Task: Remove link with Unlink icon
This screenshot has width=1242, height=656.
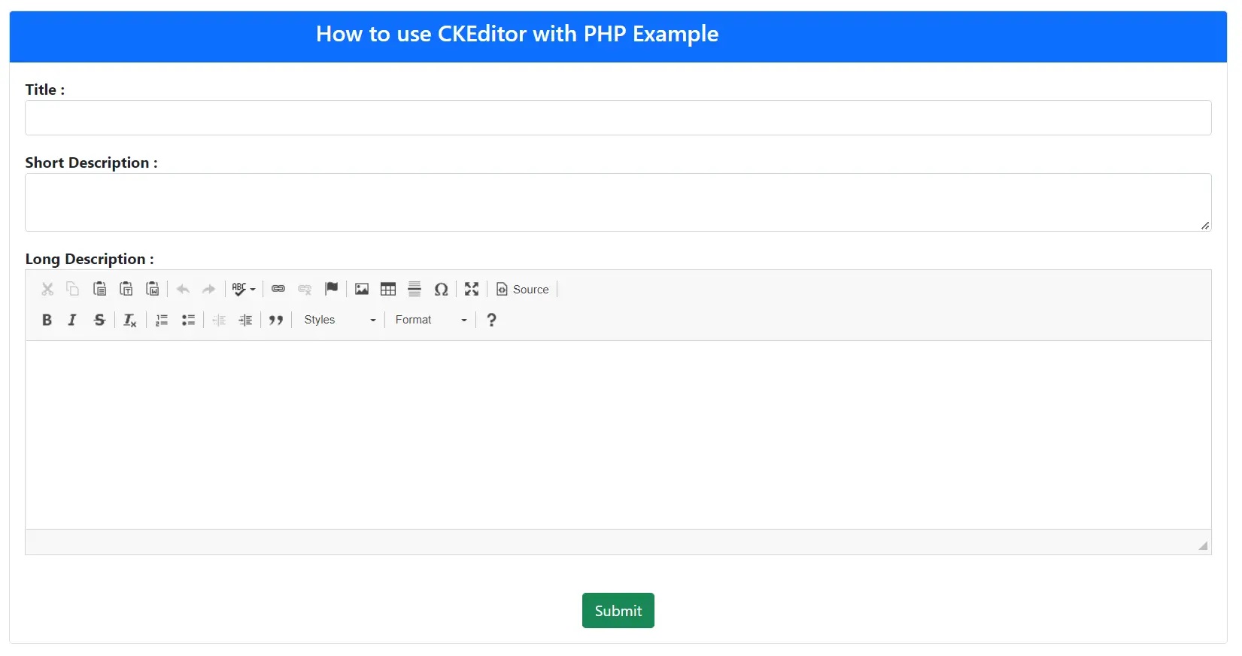Action: [305, 289]
